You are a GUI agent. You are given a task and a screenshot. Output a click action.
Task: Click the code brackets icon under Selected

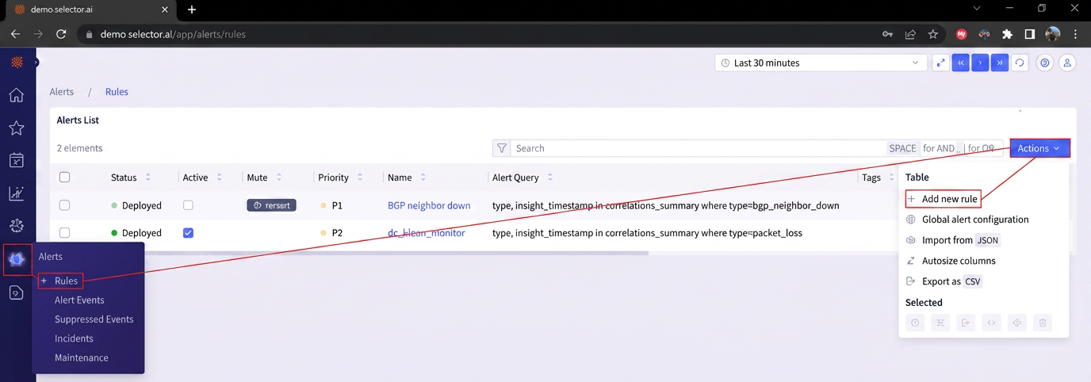pos(991,323)
